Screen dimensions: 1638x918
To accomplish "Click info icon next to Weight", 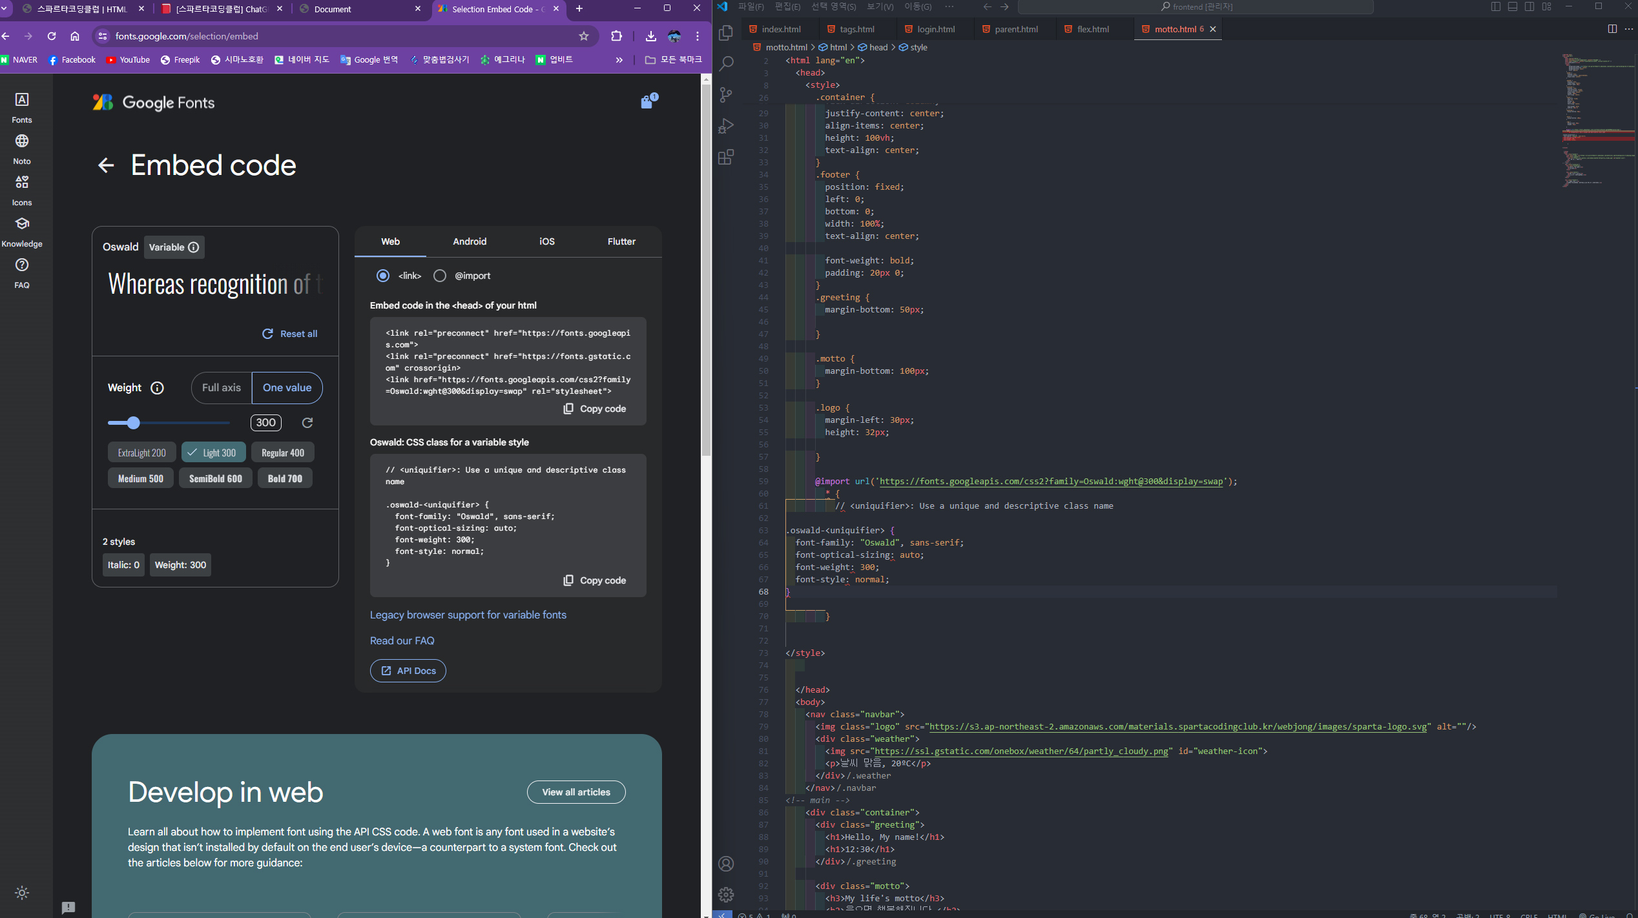I will 157,388.
